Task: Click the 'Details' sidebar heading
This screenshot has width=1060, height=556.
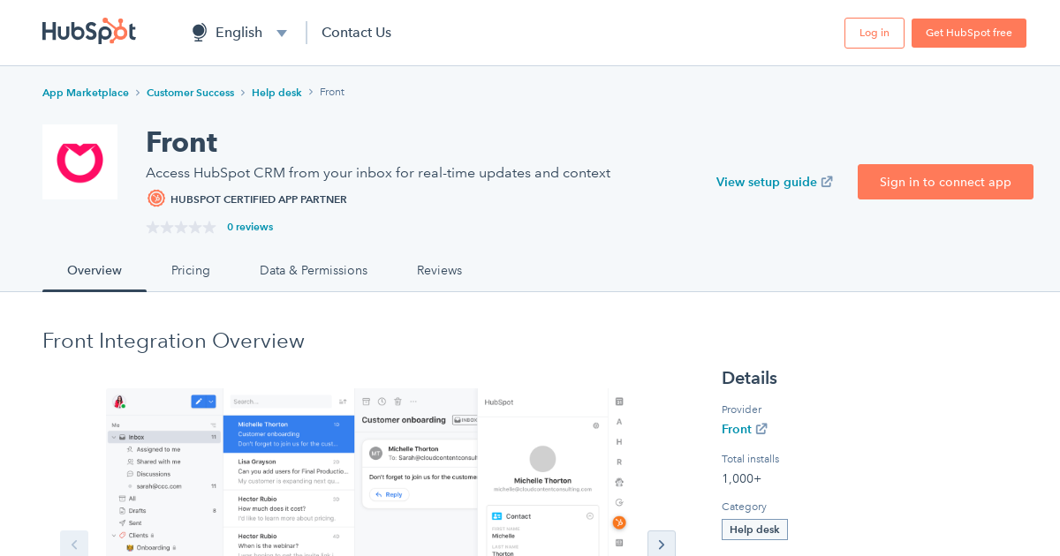Action: coord(749,378)
